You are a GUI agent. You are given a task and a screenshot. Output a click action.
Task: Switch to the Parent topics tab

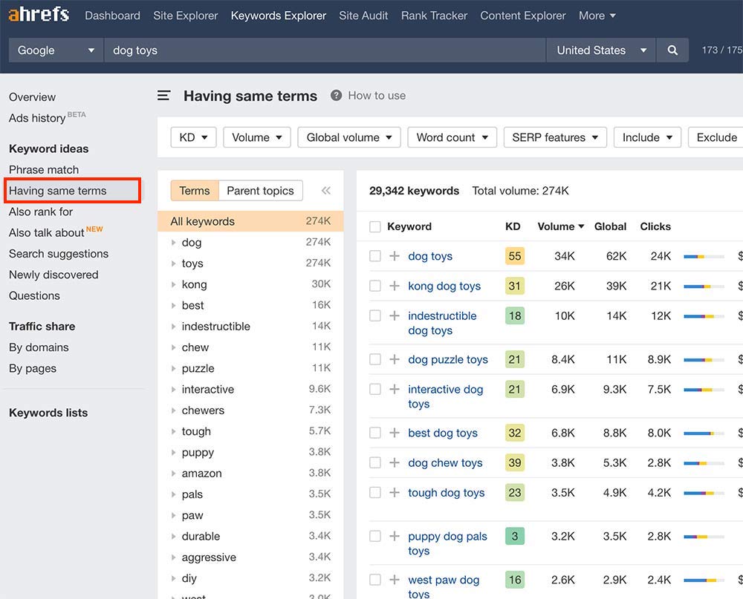pyautogui.click(x=260, y=191)
